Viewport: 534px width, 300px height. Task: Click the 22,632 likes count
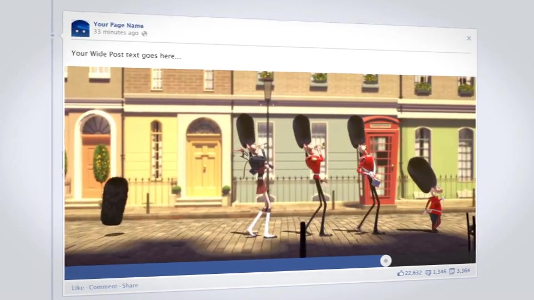[413, 272]
